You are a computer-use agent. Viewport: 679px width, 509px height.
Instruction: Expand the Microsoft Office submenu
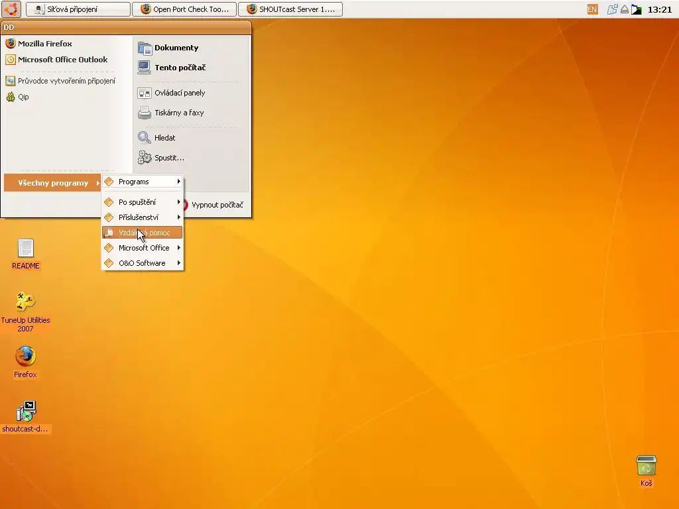tap(143, 248)
